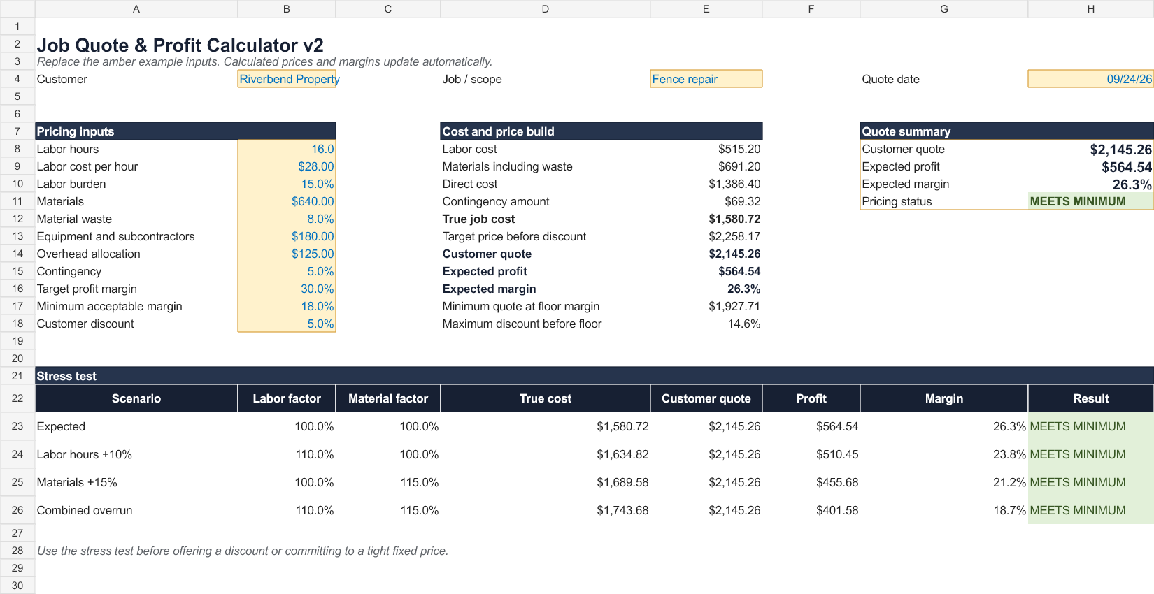Click the stress test usage note in row 28
The height and width of the screenshot is (594, 1154).
(x=243, y=551)
